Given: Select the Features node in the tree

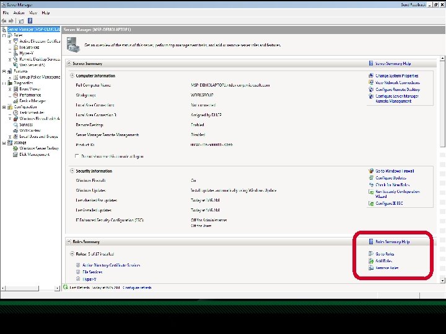Looking at the screenshot, I should [20, 71].
